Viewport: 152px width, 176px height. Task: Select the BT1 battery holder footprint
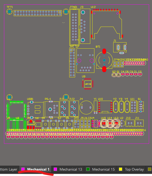click(x=104, y=60)
